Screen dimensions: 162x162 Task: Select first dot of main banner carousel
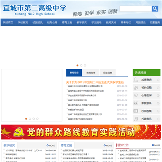coord(77,65)
